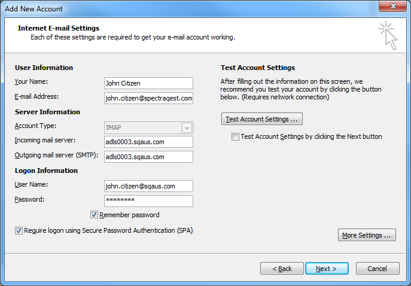Viewport: 411px width, 286px height.
Task: Open More Settings
Action: click(367, 235)
